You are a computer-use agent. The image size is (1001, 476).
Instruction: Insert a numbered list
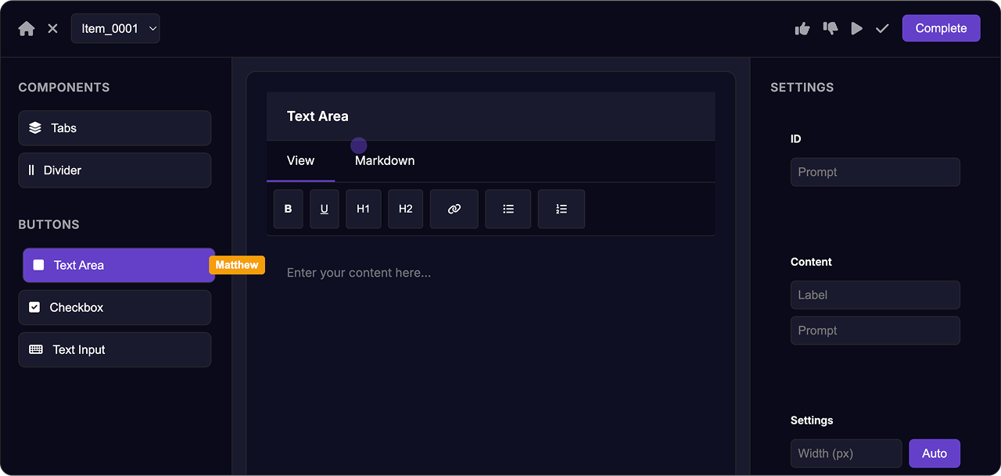coord(561,209)
